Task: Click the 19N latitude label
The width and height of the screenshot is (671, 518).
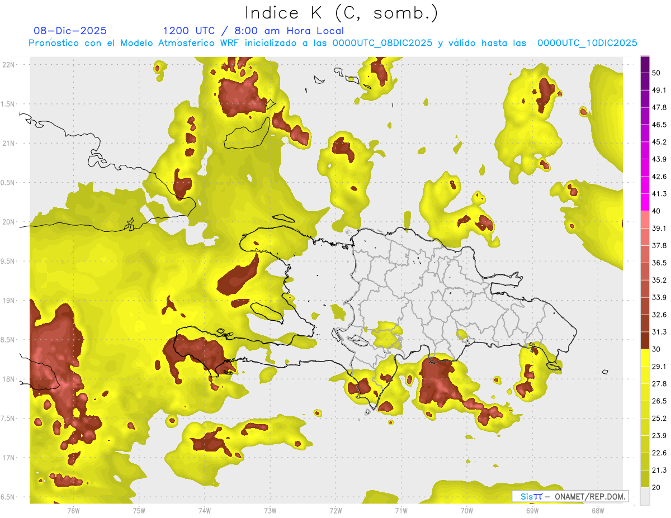Action: [9, 301]
